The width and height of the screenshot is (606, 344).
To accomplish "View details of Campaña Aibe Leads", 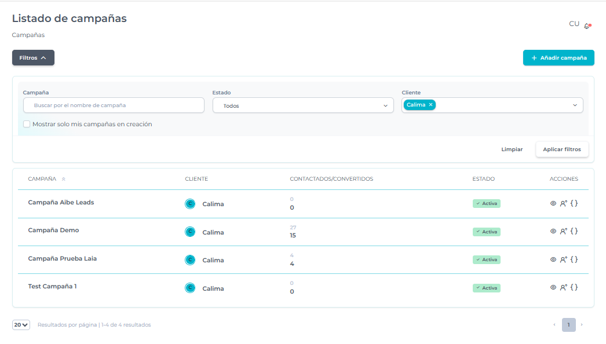I will pos(553,203).
